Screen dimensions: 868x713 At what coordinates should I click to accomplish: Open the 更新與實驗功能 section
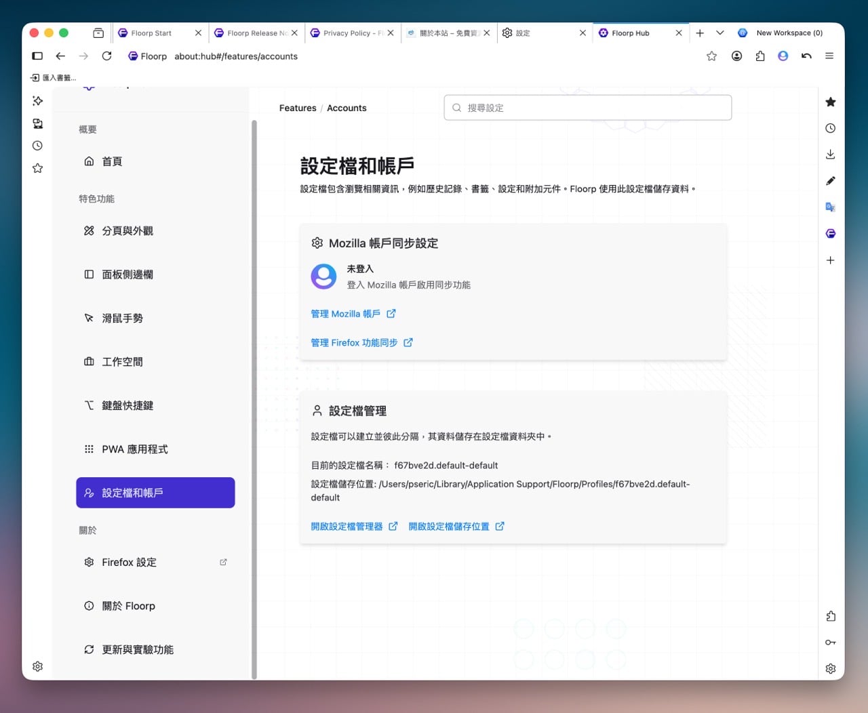point(155,649)
